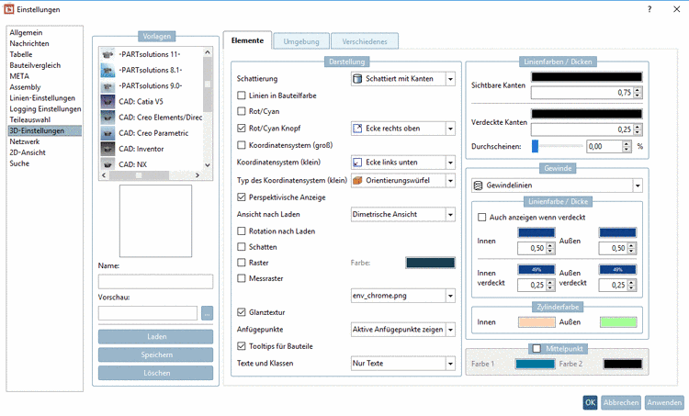Click the PARTsolutions 11 template icon
Image resolution: width=689 pixels, height=416 pixels.
click(x=107, y=54)
